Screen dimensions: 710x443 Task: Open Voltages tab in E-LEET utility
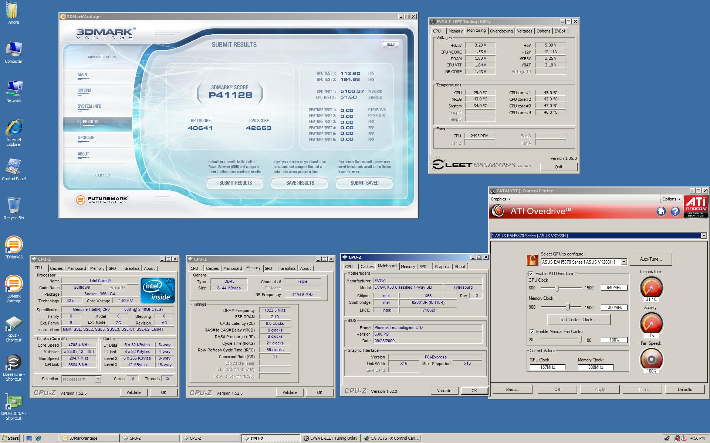[x=524, y=31]
